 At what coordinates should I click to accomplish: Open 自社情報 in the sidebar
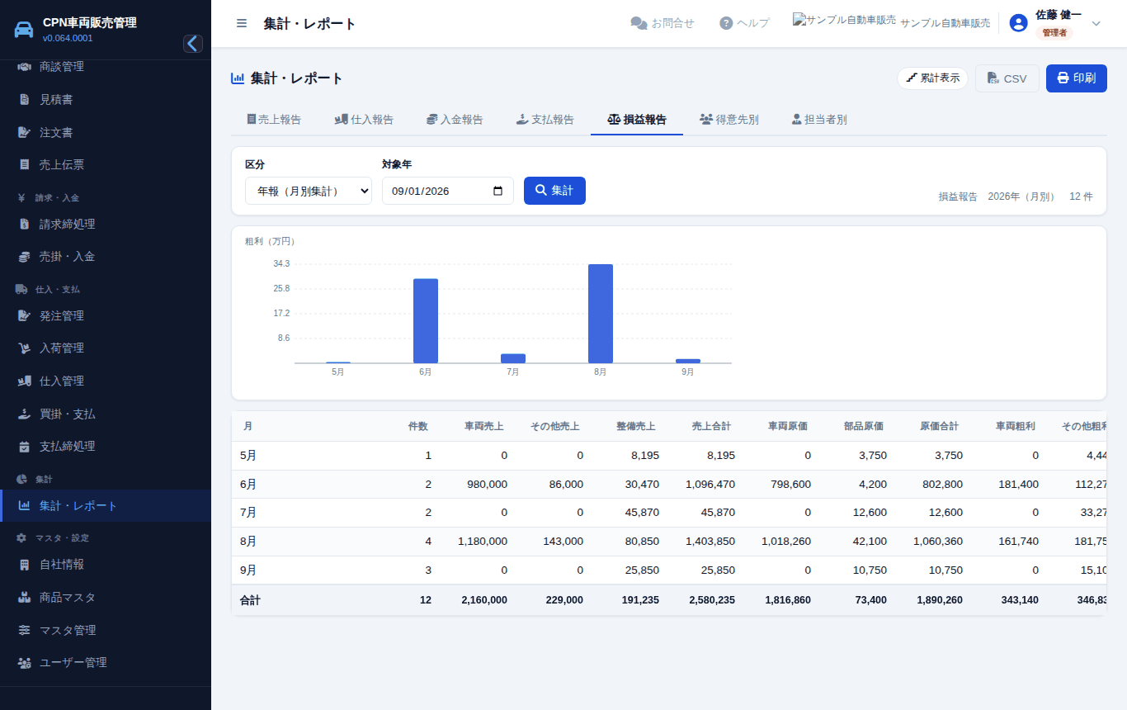pos(106,565)
